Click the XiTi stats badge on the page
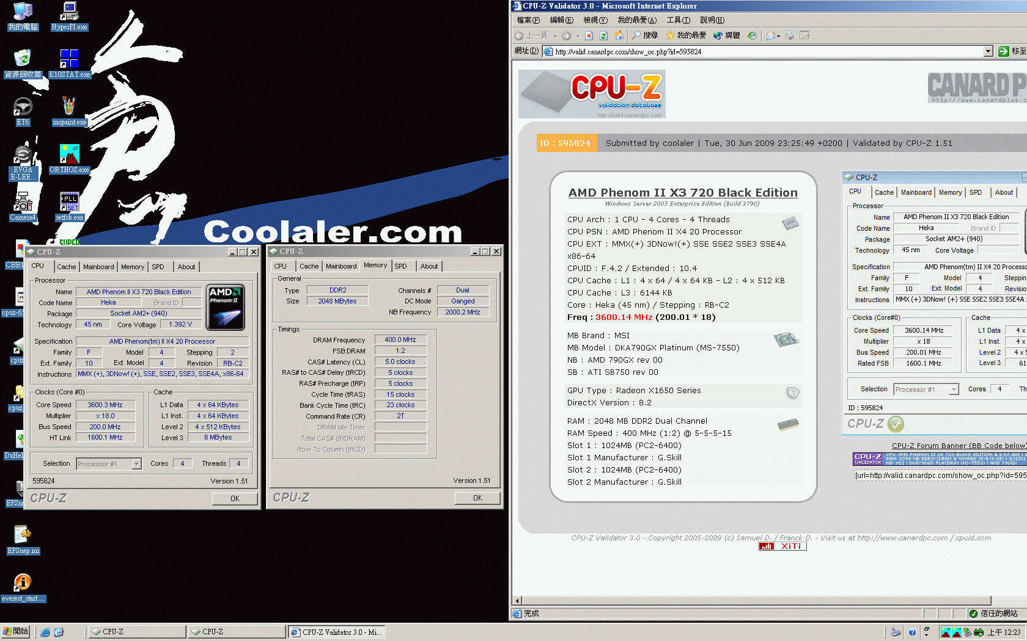This screenshot has width=1027, height=641. pyautogui.click(x=782, y=546)
